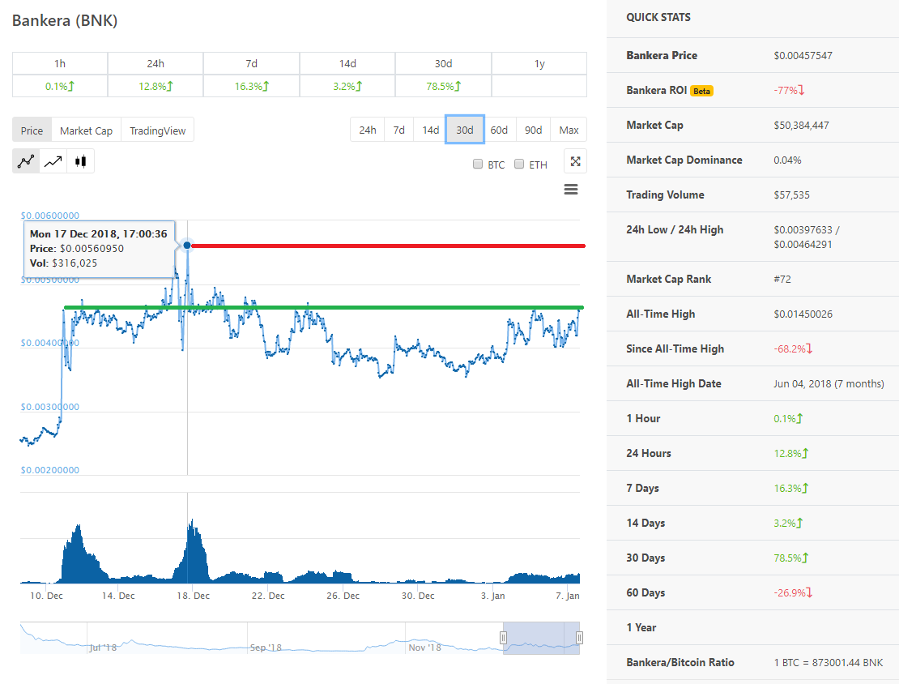Click the $0.00600000 price axis label
Screen dimensions: 899x684
coord(50,216)
